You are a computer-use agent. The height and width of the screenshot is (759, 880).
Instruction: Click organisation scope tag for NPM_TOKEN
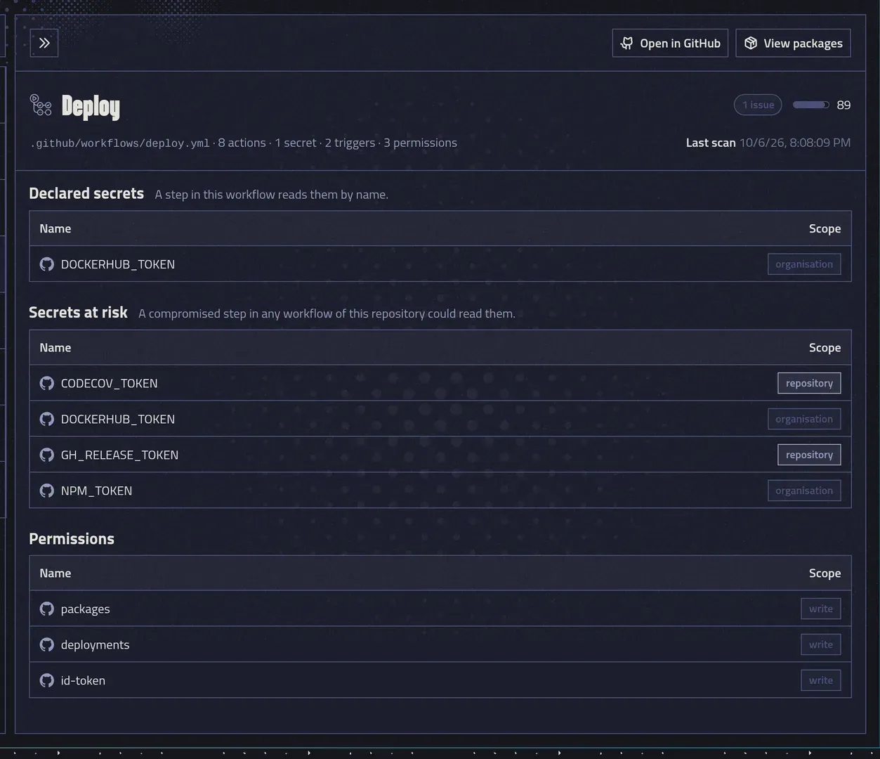pos(804,491)
